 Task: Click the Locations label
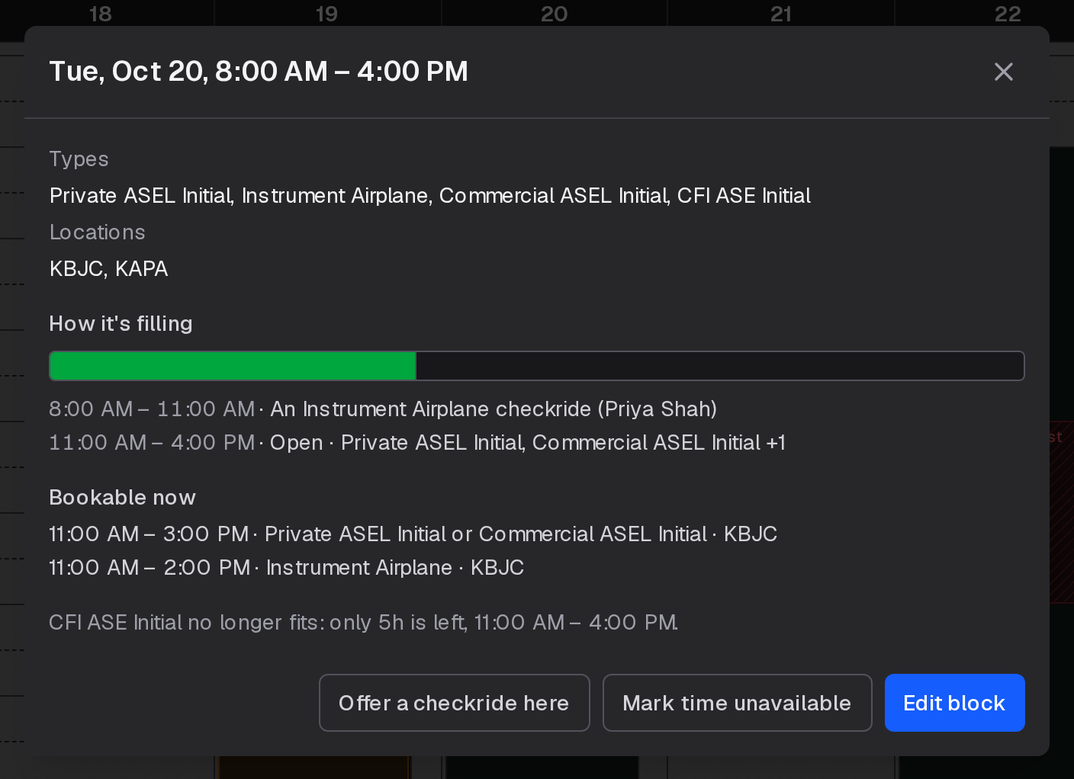tap(97, 232)
